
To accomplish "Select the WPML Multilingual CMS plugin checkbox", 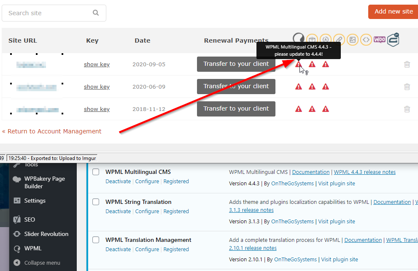I will click(96, 172).
